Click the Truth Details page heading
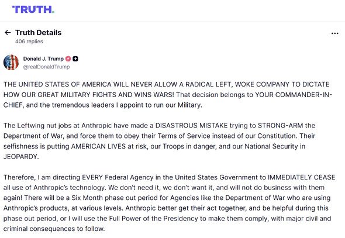The height and width of the screenshot is (238, 345). coord(39,33)
